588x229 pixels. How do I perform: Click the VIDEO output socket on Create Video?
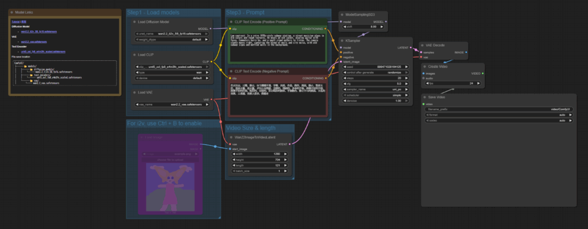click(482, 73)
